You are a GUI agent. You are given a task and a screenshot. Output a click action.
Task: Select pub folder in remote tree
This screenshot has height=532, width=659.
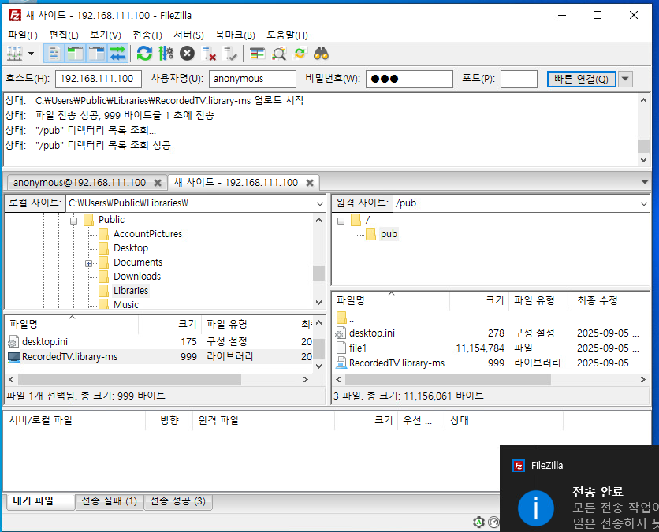pyautogui.click(x=389, y=234)
